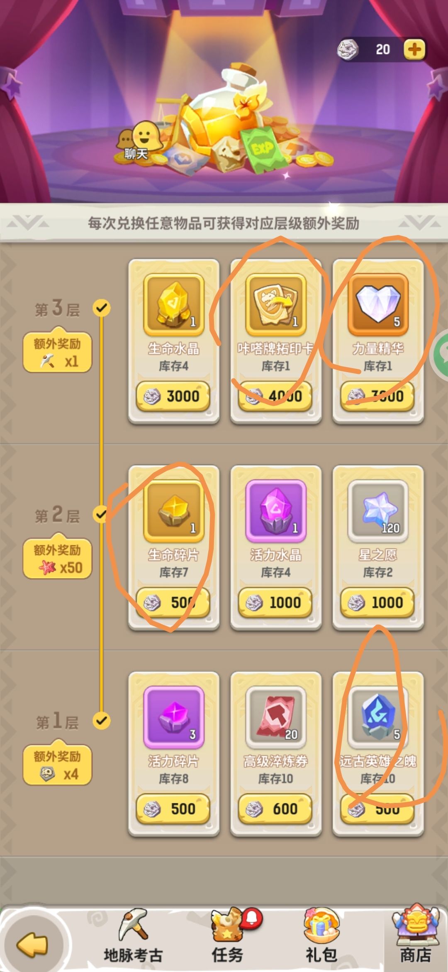Buy 活力水晶 for 1000
The height and width of the screenshot is (972, 448).
click(275, 603)
